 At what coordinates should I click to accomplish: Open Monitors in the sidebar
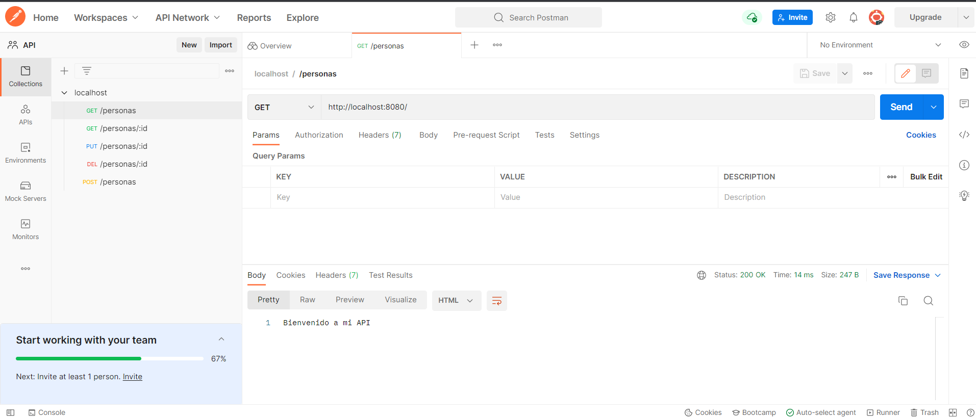click(x=26, y=230)
